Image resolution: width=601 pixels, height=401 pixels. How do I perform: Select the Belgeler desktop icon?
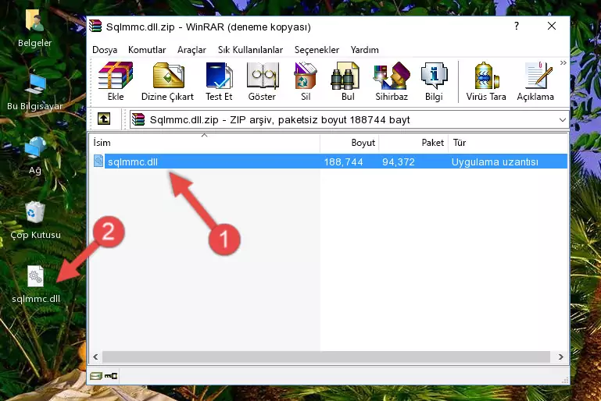[x=34, y=28]
